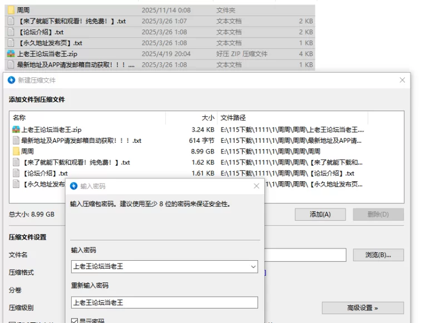Click the 周周 folder icon in file explorer

coord(11,10)
